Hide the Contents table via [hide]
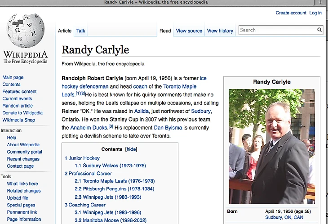The height and width of the screenshot is (224, 328). [131, 149]
